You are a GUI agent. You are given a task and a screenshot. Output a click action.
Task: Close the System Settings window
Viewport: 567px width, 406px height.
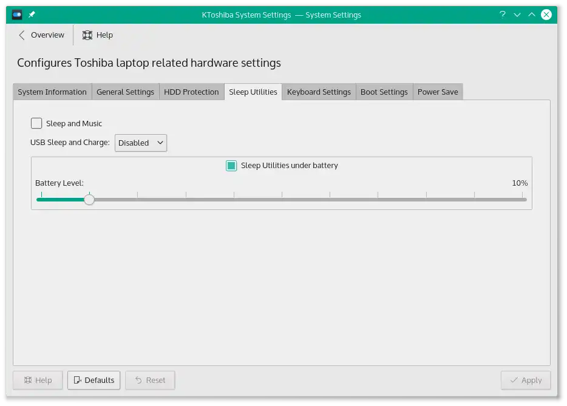(x=546, y=15)
